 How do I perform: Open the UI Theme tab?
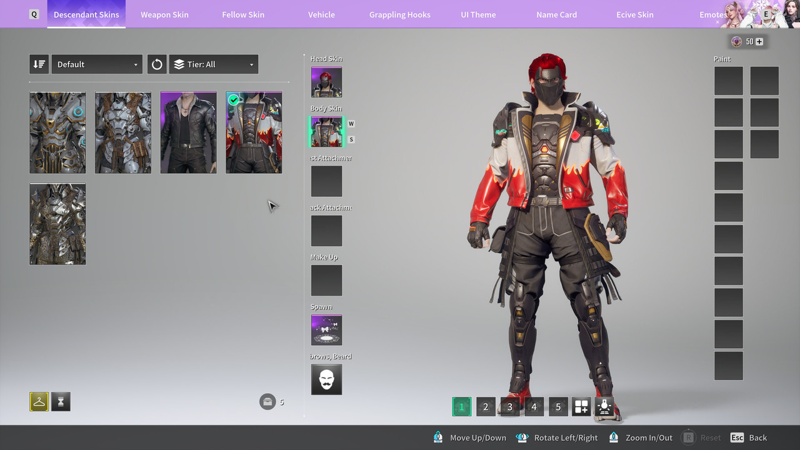[478, 14]
